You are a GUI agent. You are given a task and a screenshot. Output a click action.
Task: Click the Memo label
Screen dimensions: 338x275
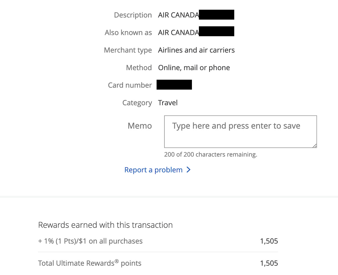click(140, 126)
